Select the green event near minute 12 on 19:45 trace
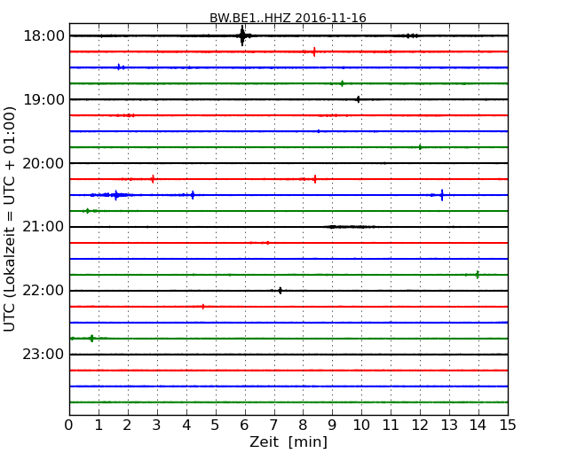 (420, 147)
